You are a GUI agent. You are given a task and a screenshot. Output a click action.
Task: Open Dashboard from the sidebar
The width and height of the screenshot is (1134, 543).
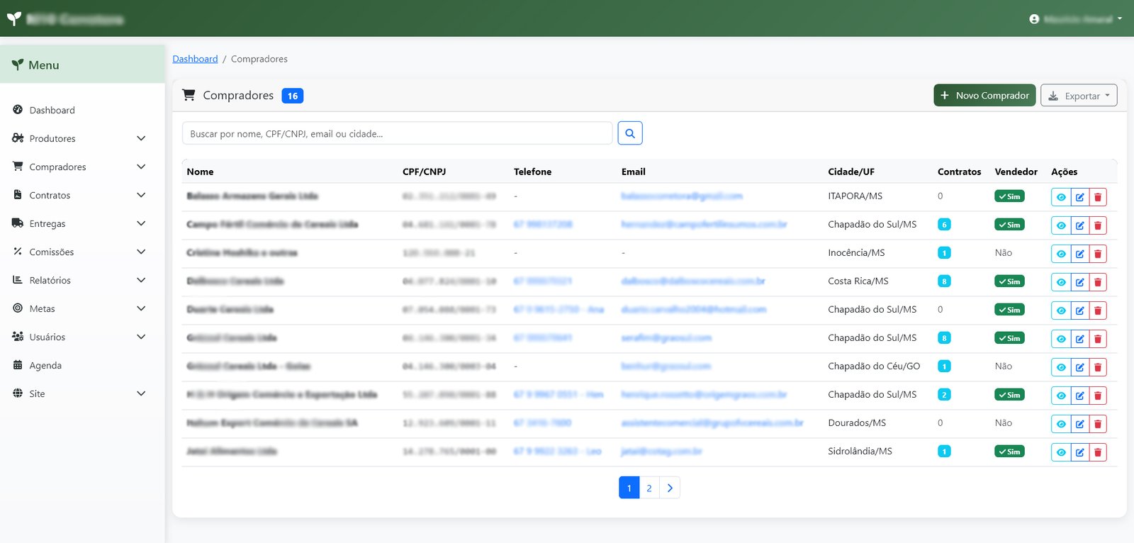click(x=52, y=110)
